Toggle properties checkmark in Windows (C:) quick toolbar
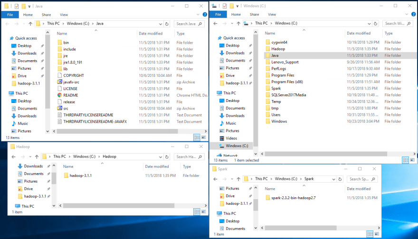418x239 pixels. (225, 6)
